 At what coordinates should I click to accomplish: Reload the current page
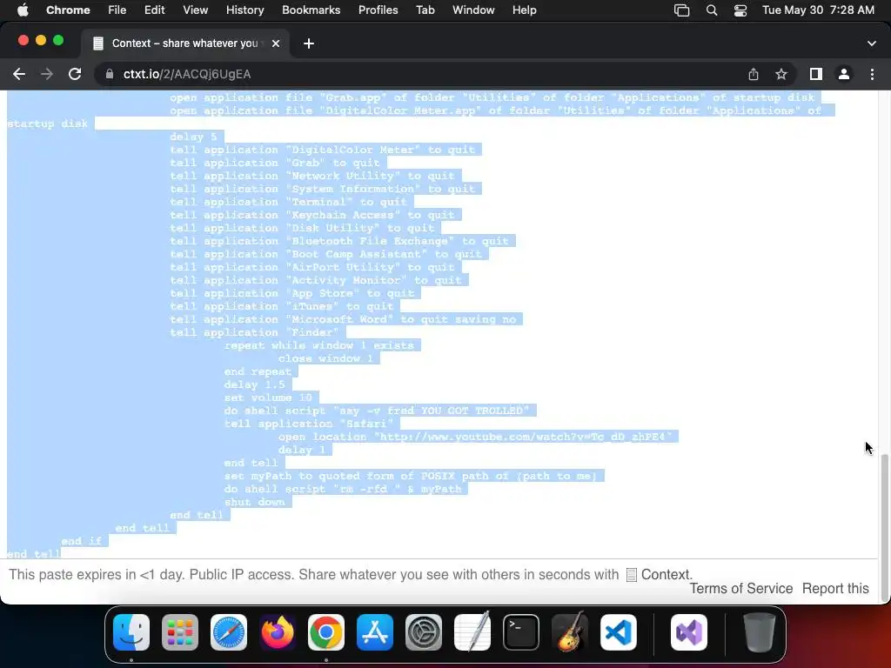(x=75, y=74)
